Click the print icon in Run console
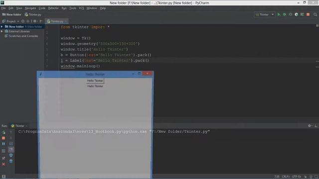 coord(11,155)
